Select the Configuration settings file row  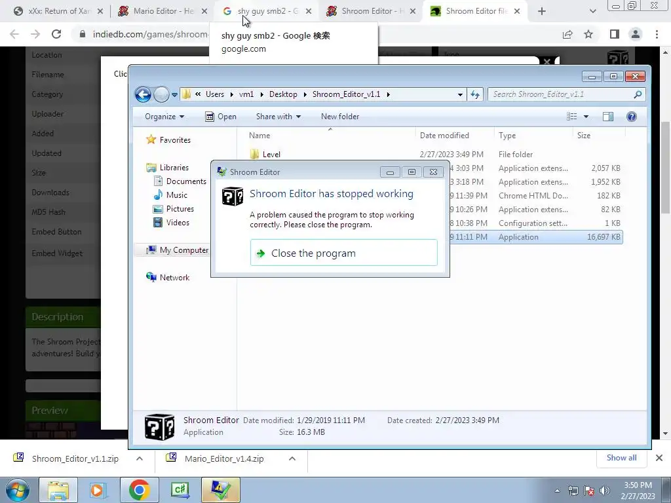point(536,223)
